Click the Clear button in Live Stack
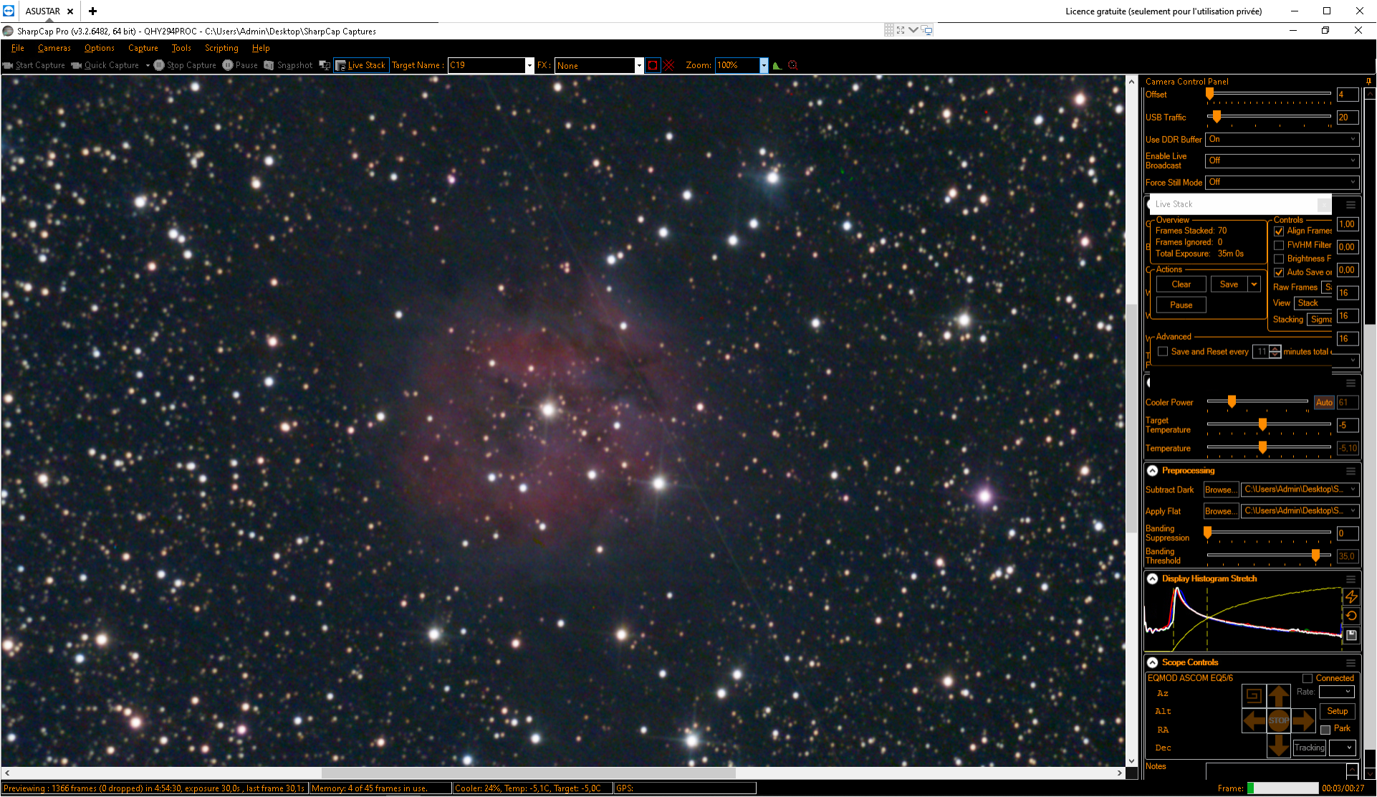This screenshot has width=1377, height=797. tap(1181, 285)
